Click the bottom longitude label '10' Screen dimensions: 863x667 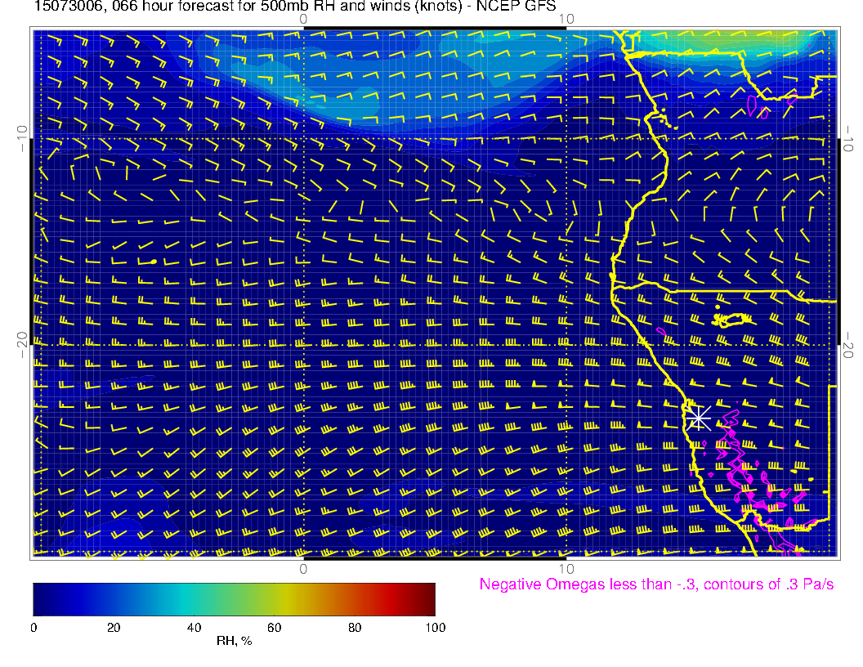[566, 569]
